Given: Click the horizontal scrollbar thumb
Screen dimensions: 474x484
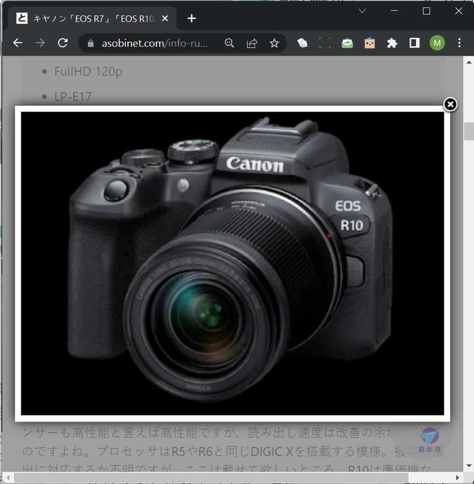Looking at the screenshot, I should pyautogui.click(x=211, y=478).
